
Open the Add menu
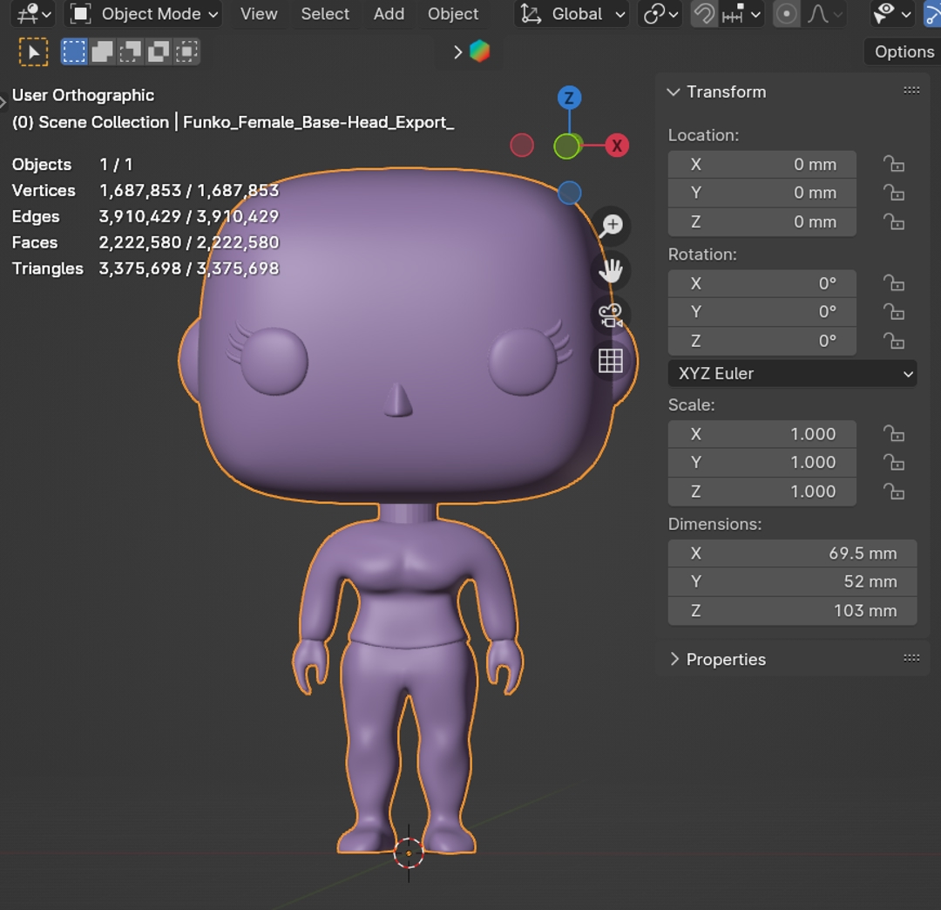click(x=389, y=14)
